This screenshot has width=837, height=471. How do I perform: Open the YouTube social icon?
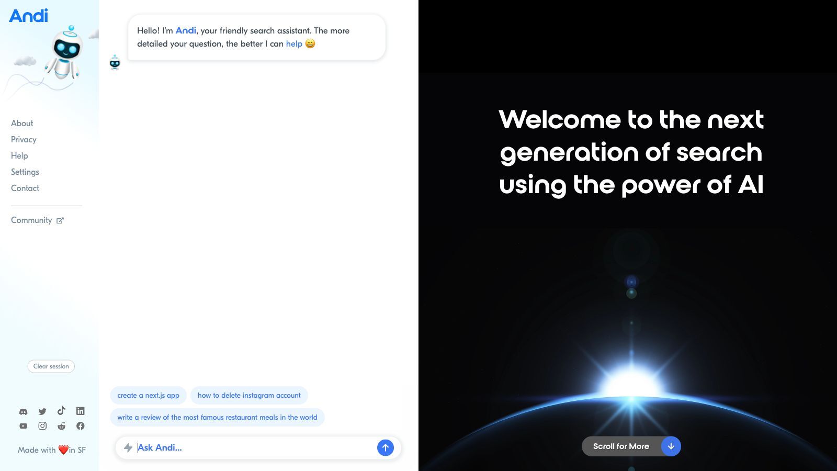(x=24, y=426)
